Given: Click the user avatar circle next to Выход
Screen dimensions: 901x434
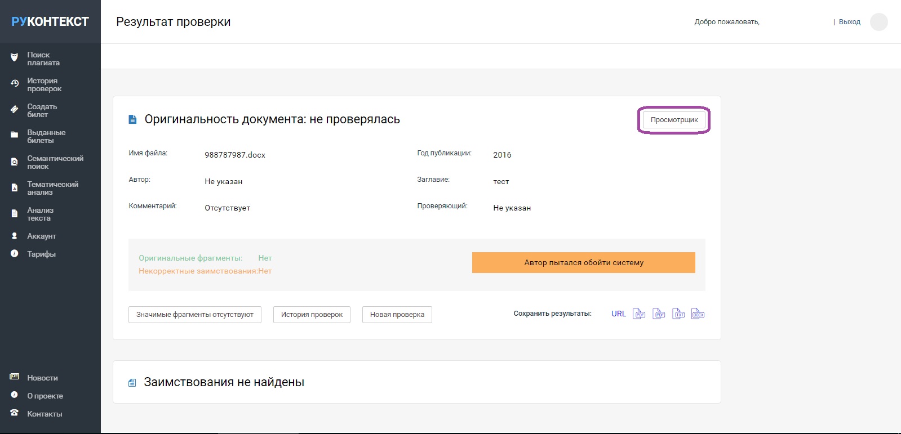Looking at the screenshot, I should point(879,22).
